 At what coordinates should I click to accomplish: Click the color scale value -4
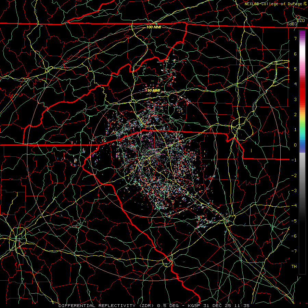click(x=294, y=206)
